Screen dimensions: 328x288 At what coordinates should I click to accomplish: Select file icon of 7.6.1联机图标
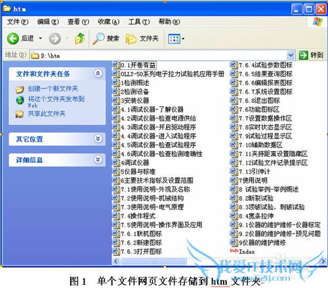click(115, 234)
